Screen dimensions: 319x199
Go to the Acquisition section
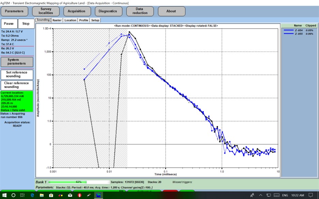(76, 11)
